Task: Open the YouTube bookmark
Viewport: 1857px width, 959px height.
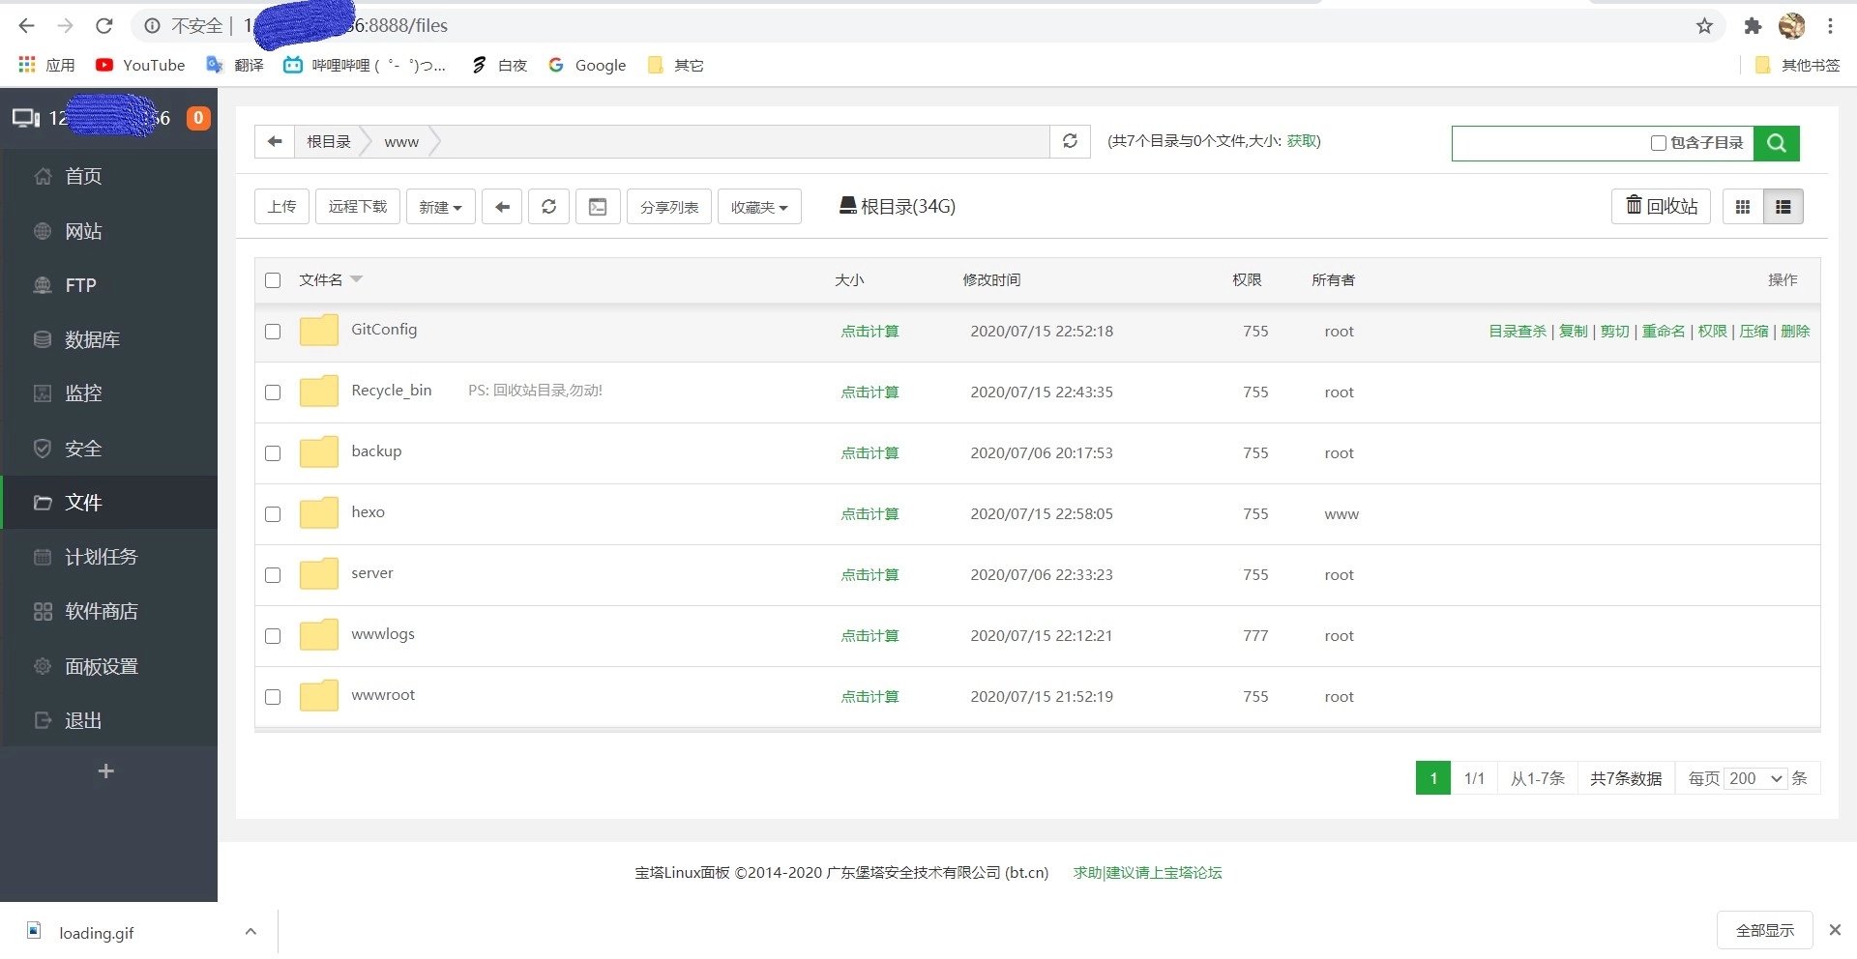Action: tap(141, 65)
